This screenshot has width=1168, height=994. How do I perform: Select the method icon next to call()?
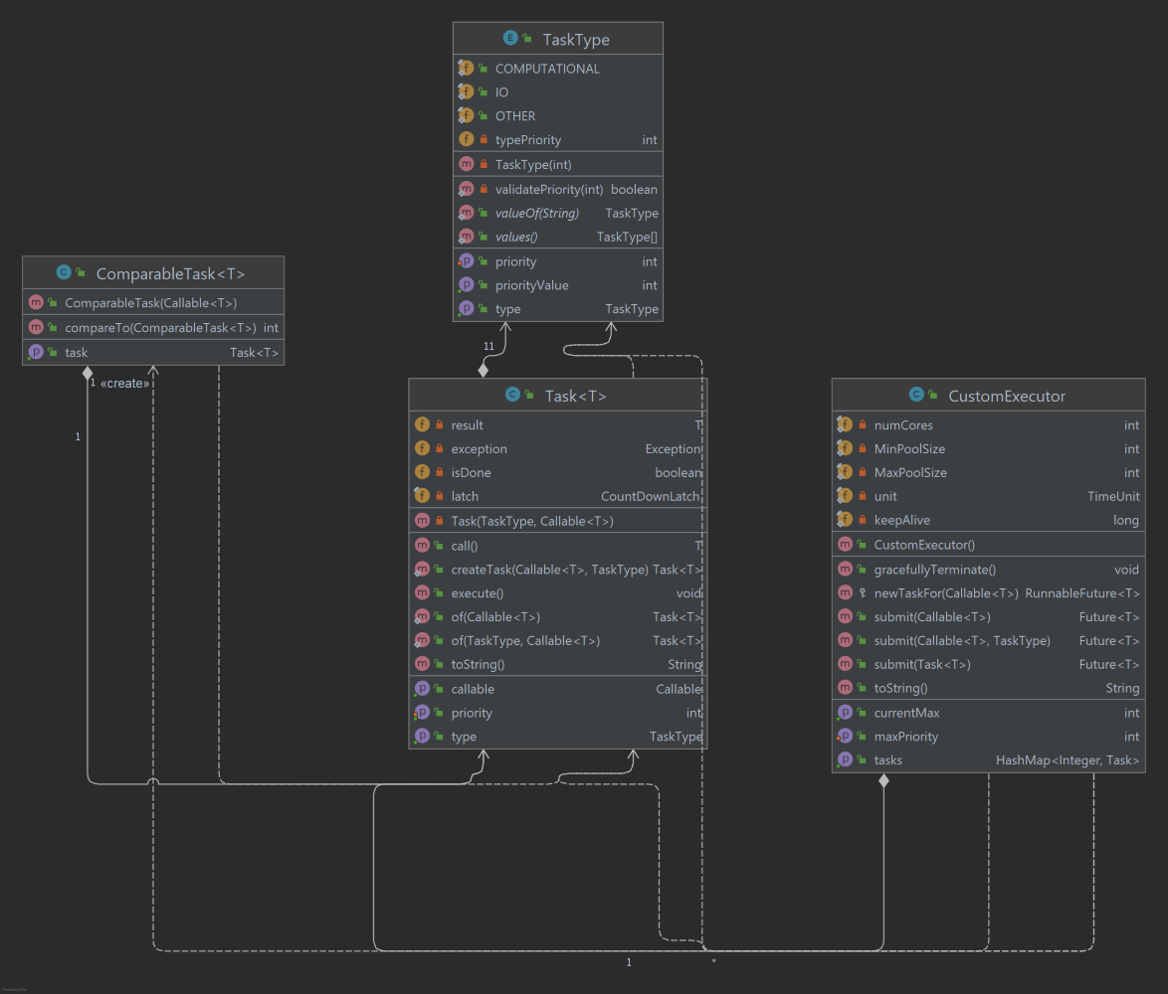[422, 545]
